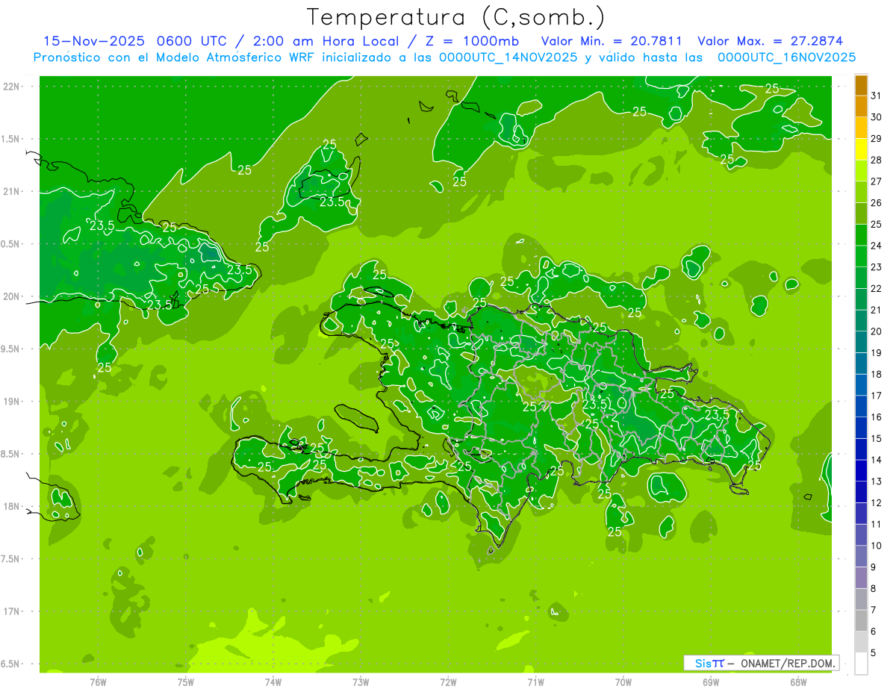Click latitude axis label "0.5N"
Screen dimensions: 896x692
(11, 244)
